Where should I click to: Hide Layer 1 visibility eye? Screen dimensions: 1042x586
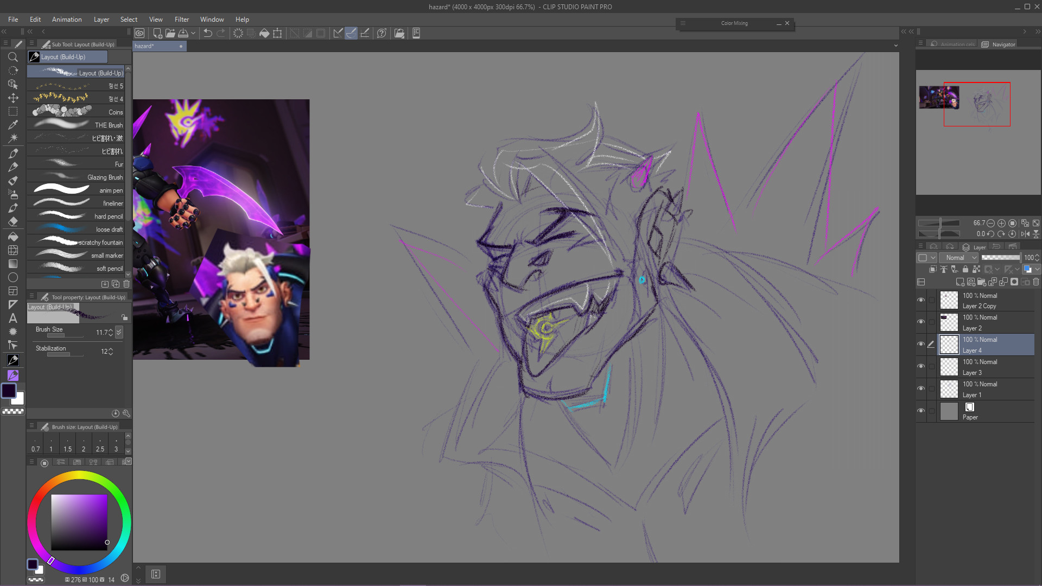[921, 388]
